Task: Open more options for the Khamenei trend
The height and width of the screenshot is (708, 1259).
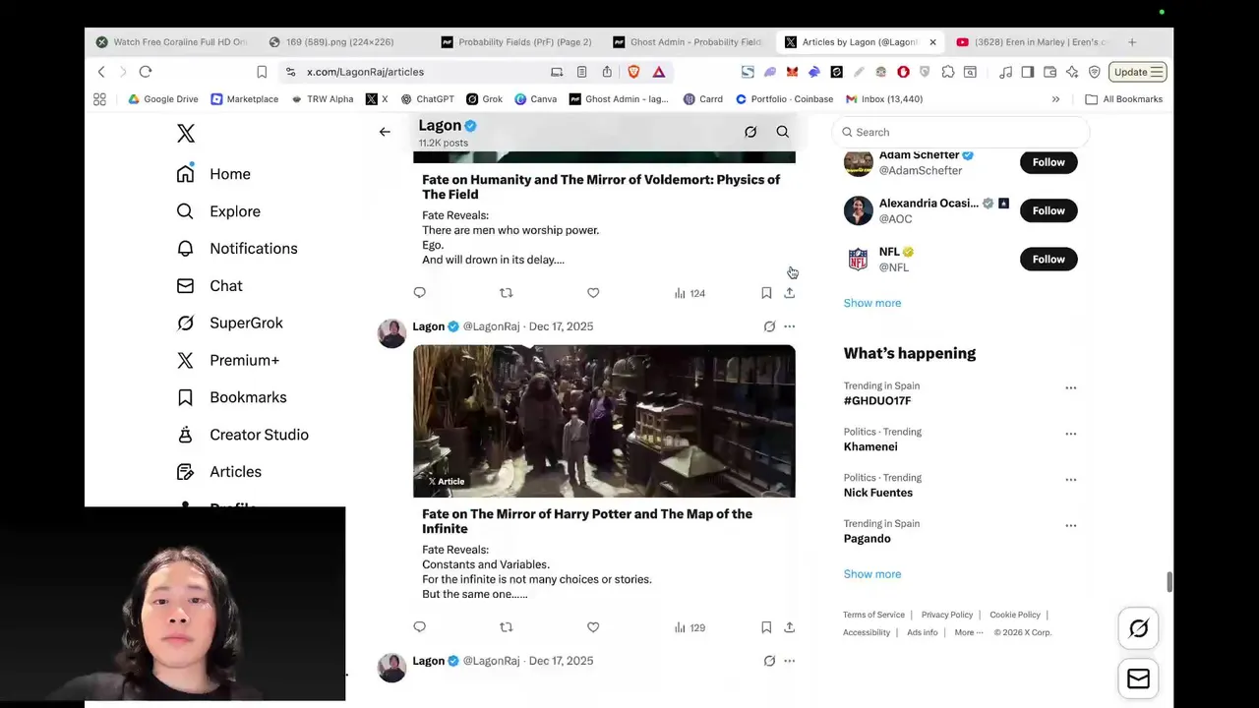Action: point(1071,434)
